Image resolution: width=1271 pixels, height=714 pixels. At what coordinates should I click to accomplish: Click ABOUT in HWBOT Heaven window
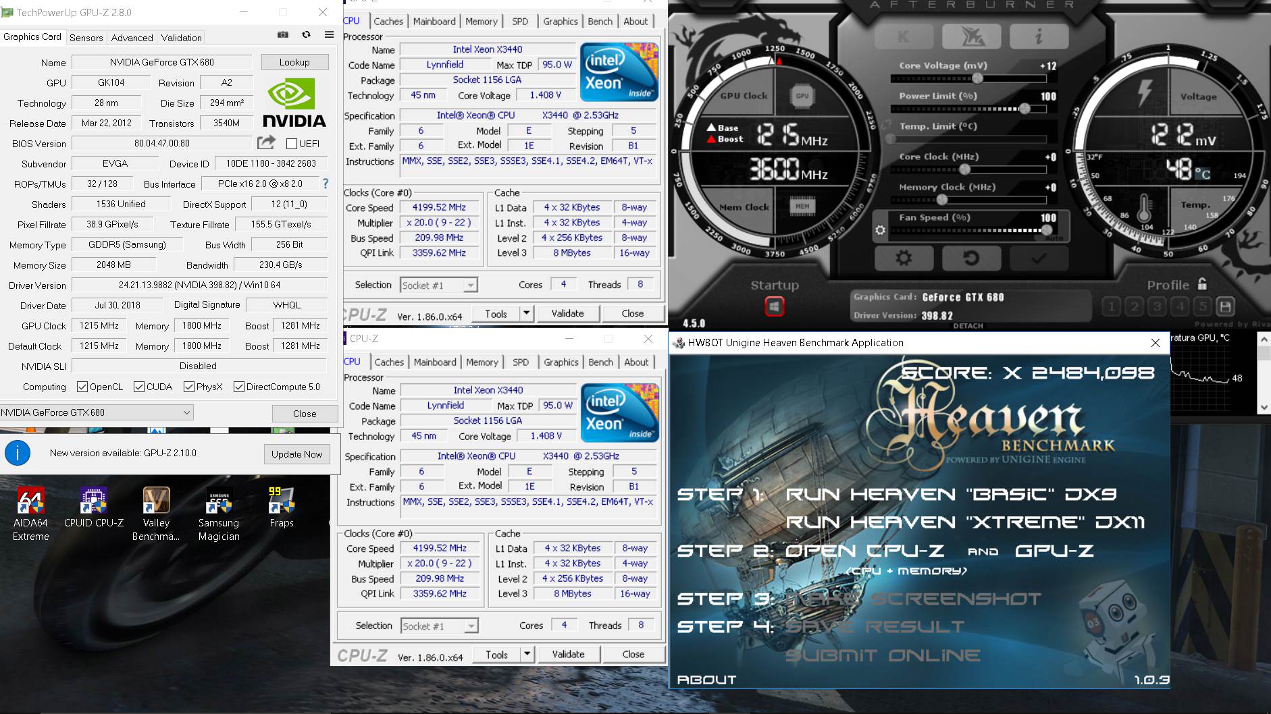(706, 680)
